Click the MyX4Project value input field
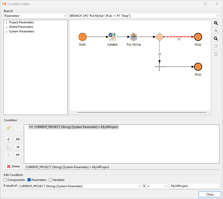This screenshot has height=199, width=223. [x=195, y=186]
